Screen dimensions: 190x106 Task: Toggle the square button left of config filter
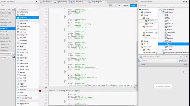(x=140, y=61)
